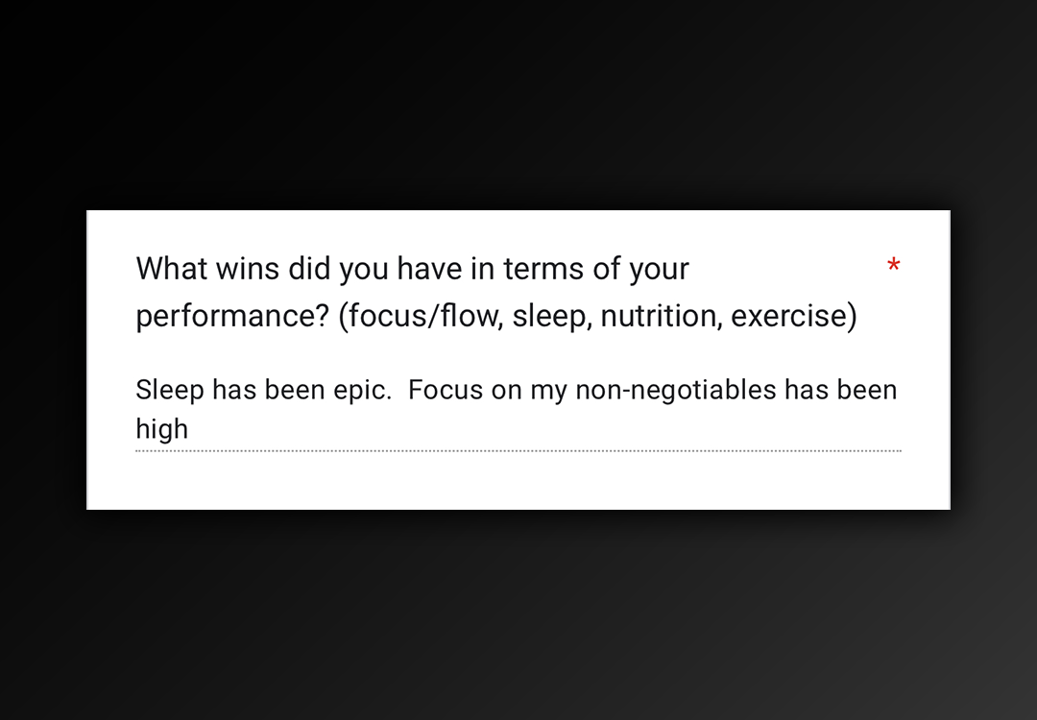Click the dotted underline of the answer field
This screenshot has width=1037, height=720.
[x=517, y=450]
